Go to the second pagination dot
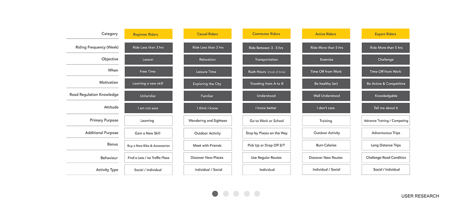Viewport: 471px width, 215px height. pos(226,193)
